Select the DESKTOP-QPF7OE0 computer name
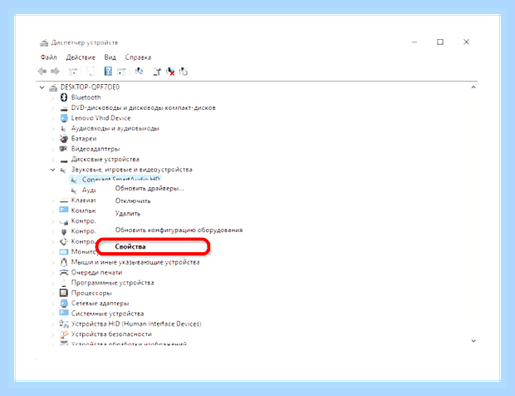This screenshot has width=515, height=396. pos(90,87)
